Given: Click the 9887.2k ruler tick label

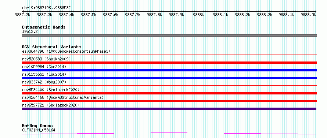Looking at the screenshot, I should (23, 15).
